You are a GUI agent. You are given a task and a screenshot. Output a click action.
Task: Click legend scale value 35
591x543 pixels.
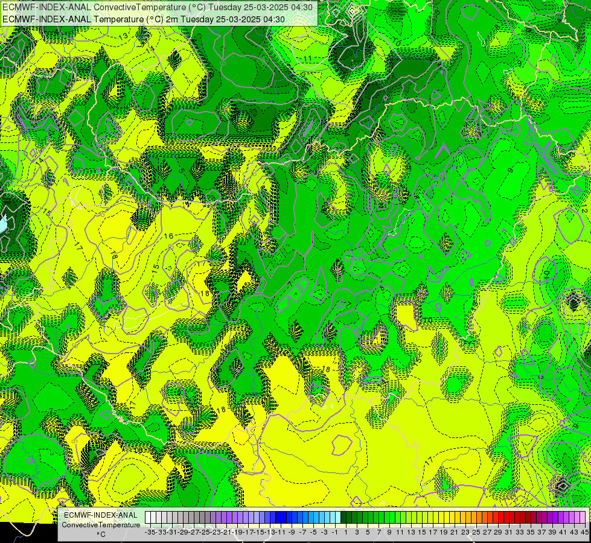(x=531, y=532)
